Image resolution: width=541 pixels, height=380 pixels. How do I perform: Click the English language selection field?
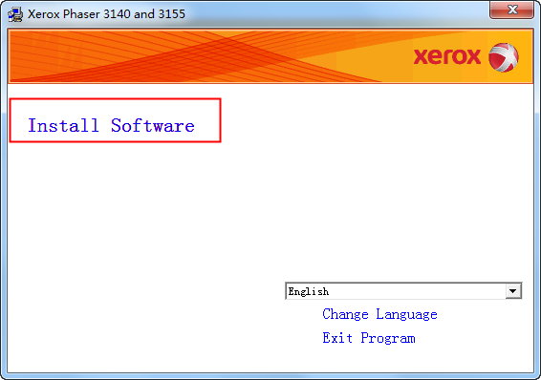pyautogui.click(x=403, y=291)
